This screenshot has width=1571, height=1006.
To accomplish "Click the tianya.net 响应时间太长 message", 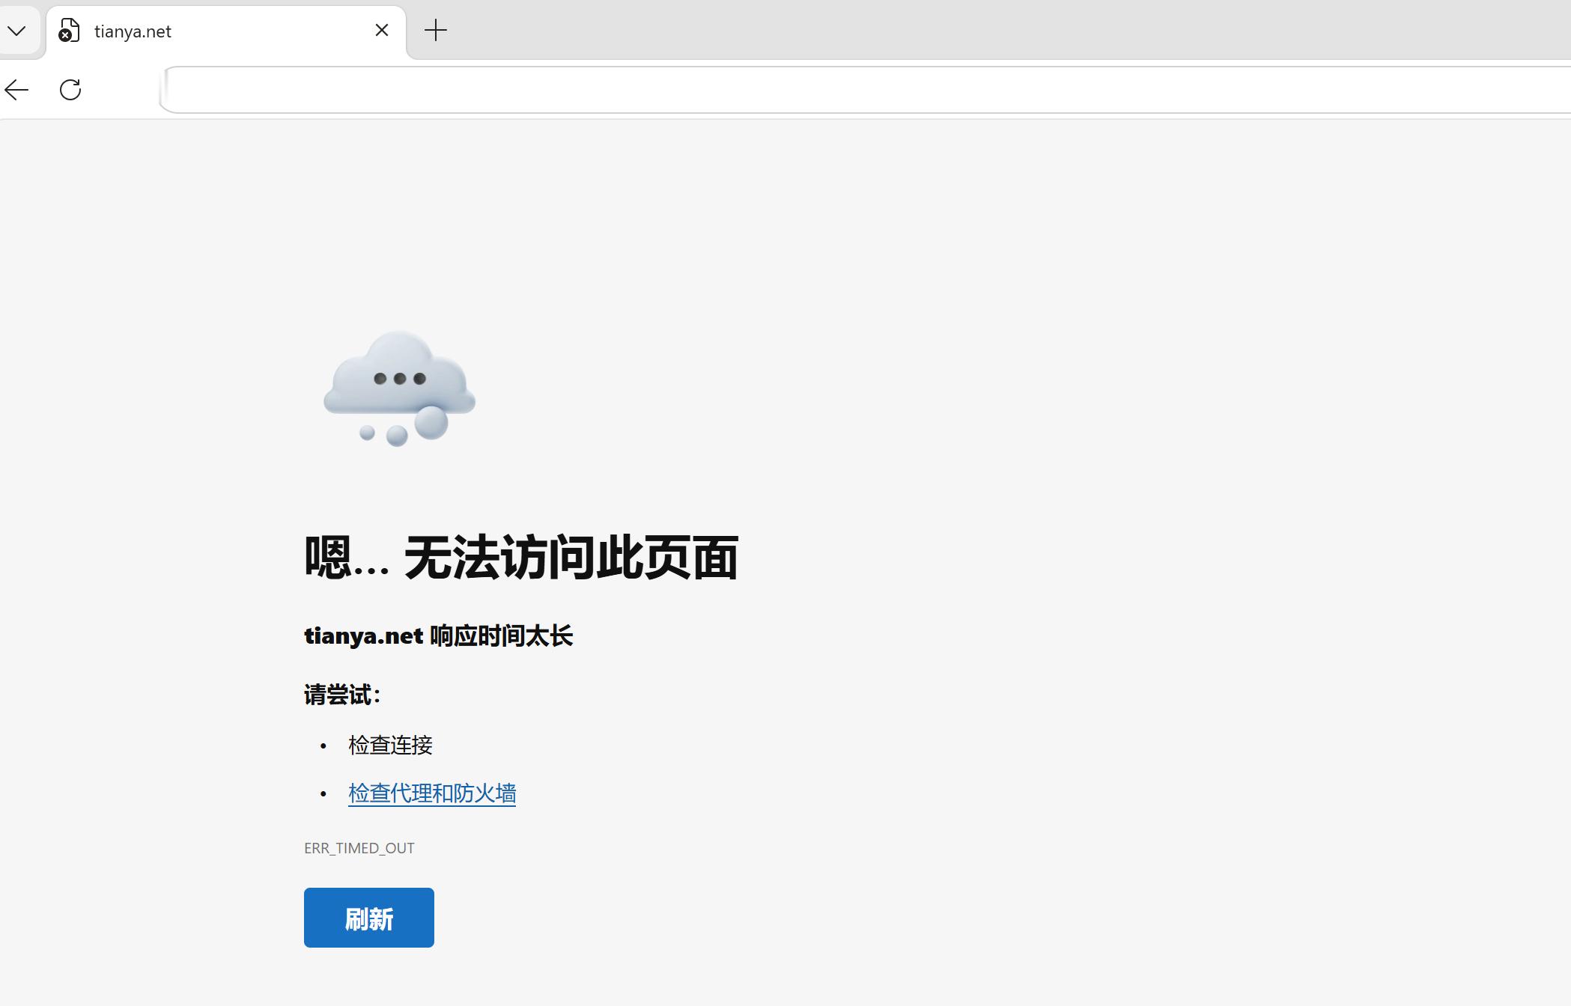I will pos(438,636).
